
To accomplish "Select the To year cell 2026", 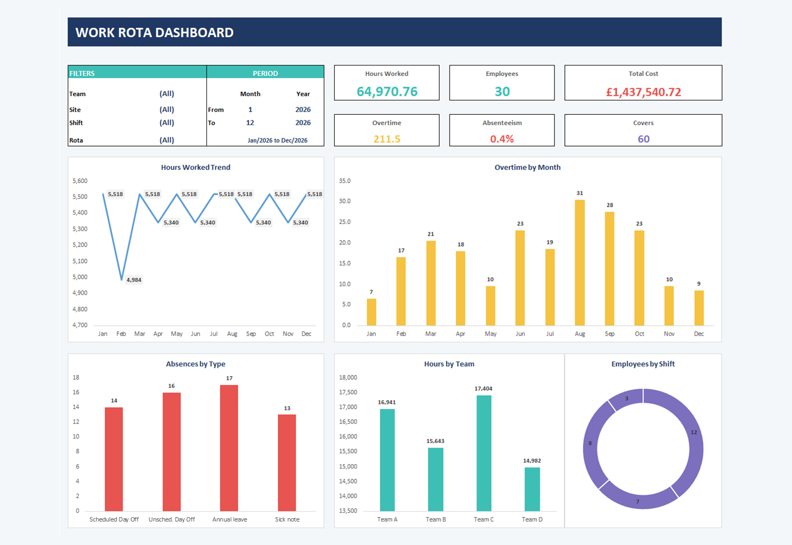I will pyautogui.click(x=303, y=122).
